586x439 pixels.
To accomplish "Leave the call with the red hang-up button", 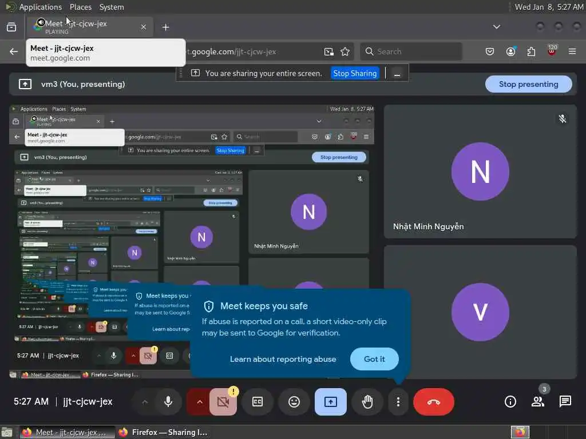I will (x=434, y=402).
